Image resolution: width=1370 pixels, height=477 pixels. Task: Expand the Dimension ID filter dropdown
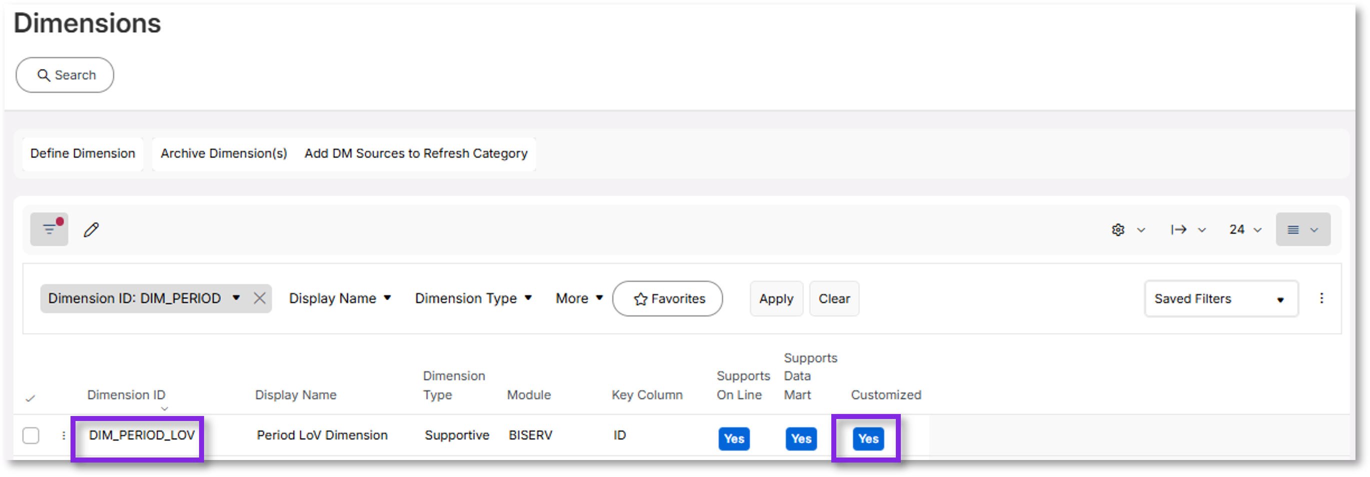point(236,298)
